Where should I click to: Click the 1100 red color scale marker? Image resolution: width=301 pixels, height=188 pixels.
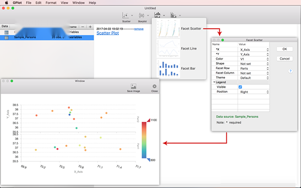click(149, 120)
